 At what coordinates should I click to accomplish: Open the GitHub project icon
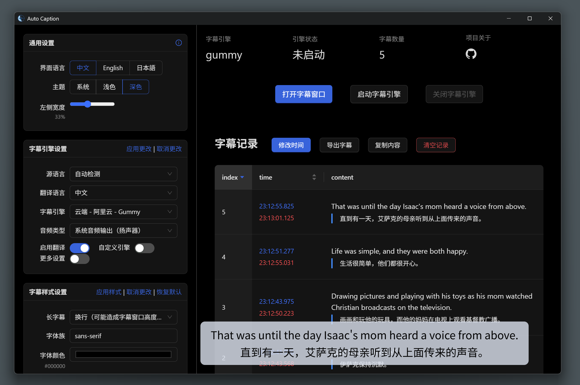(471, 54)
